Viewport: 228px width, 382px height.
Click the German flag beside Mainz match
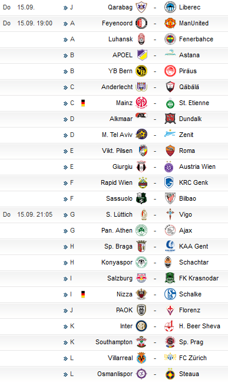click(x=83, y=103)
